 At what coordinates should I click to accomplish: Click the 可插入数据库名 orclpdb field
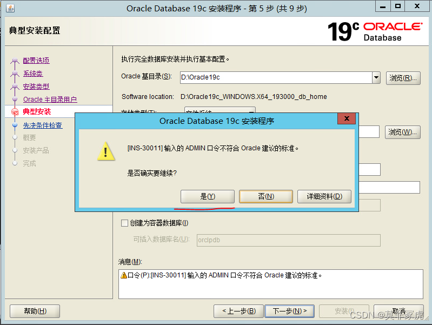coord(289,240)
